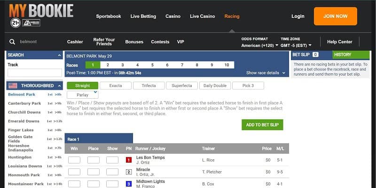
Task: Select race 5
Action: pos(152,65)
